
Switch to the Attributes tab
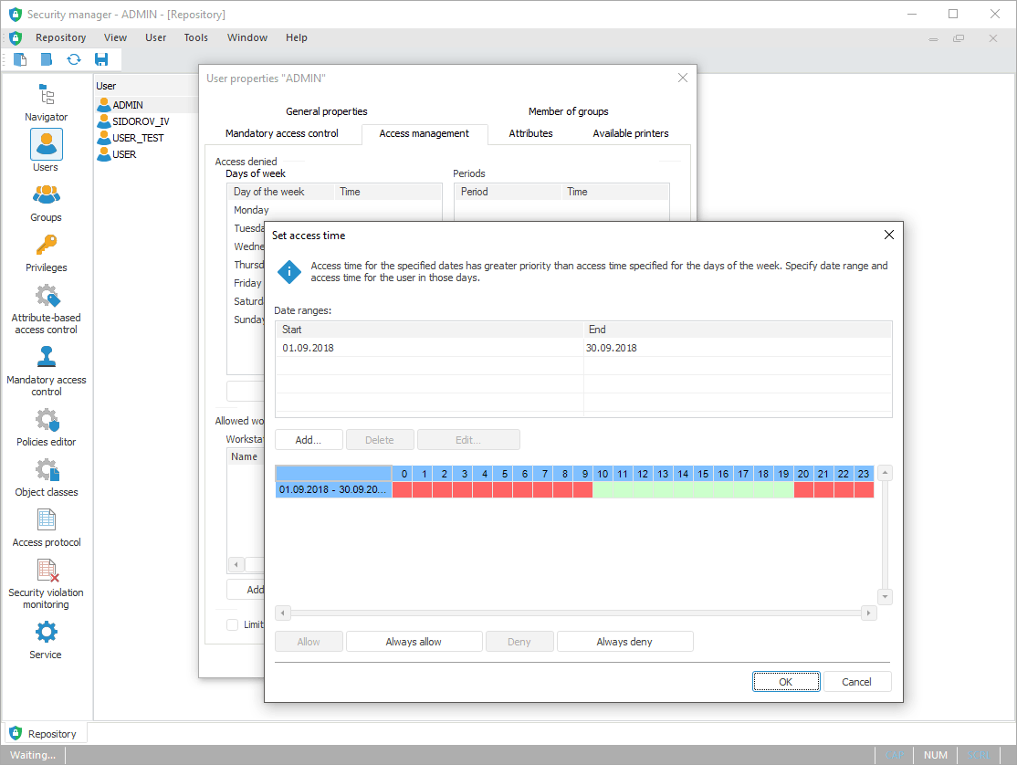pos(530,133)
